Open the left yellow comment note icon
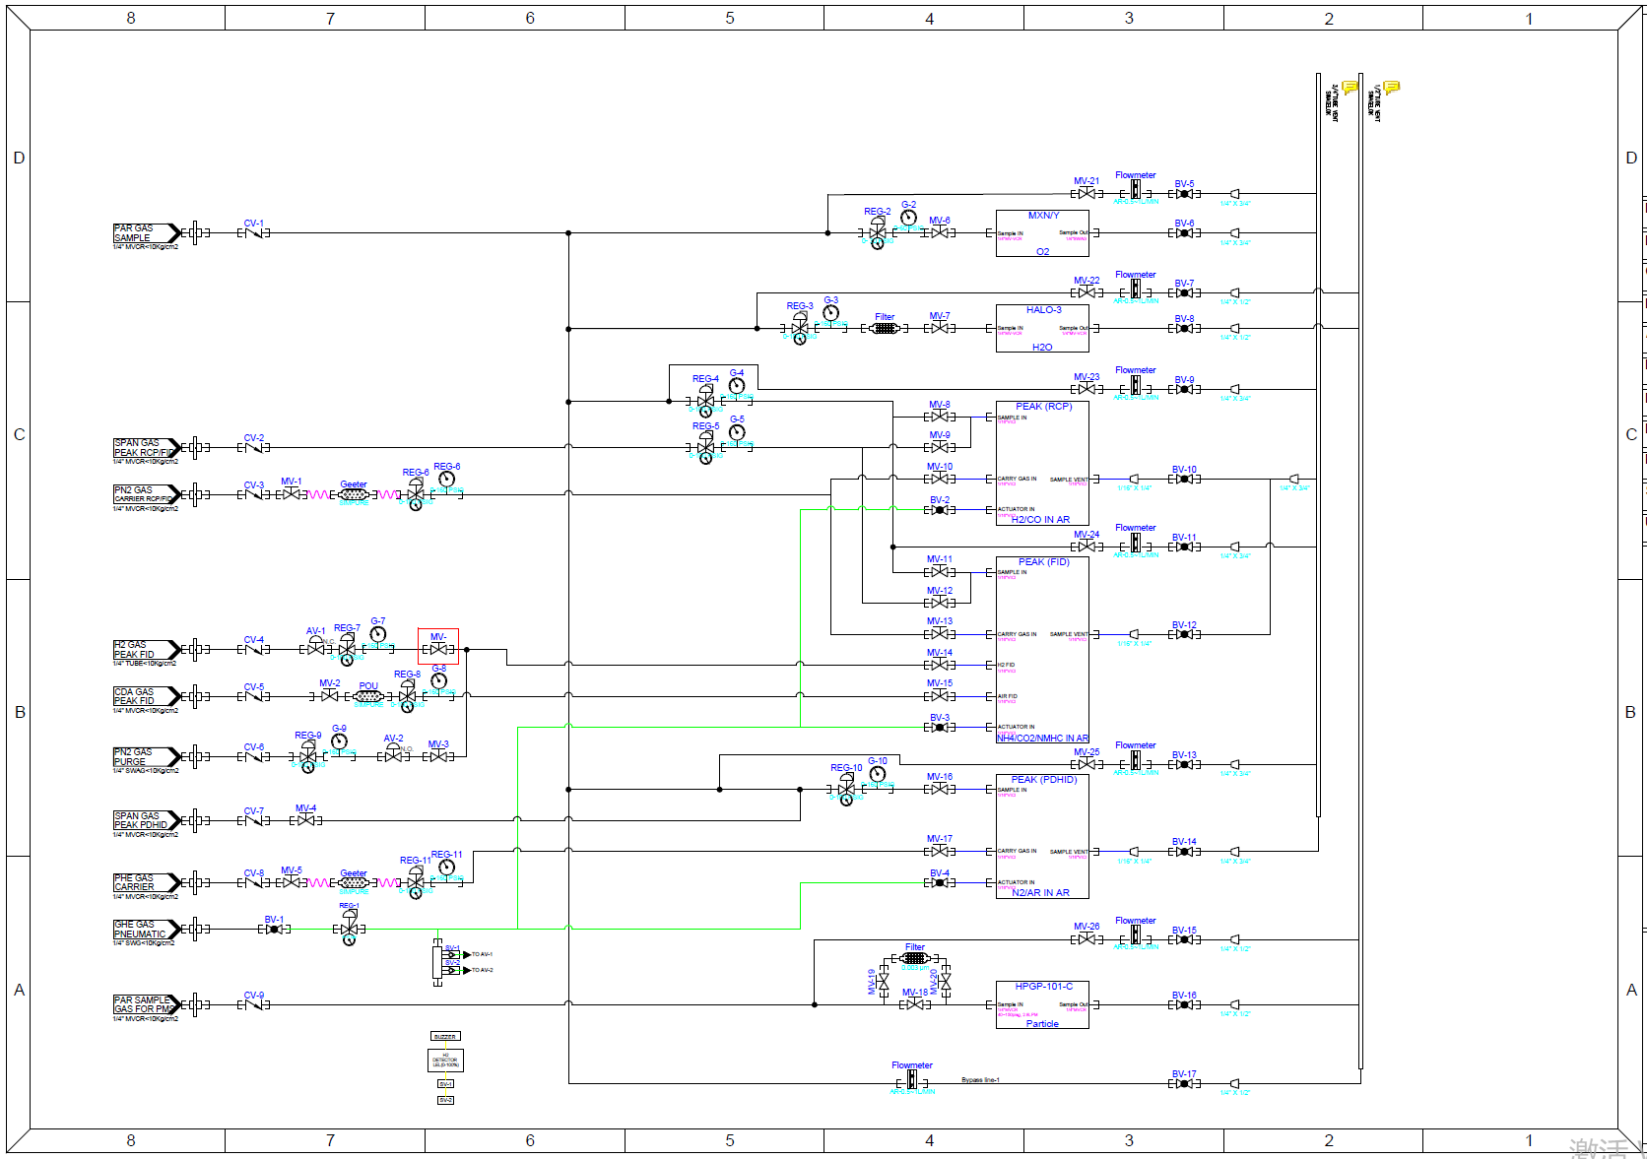1647x1159 pixels. pyautogui.click(x=1350, y=87)
